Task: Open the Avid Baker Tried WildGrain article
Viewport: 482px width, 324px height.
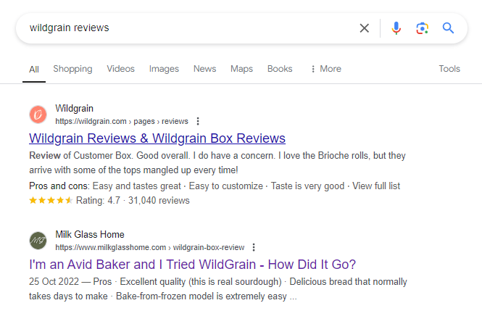Action: coord(192,265)
